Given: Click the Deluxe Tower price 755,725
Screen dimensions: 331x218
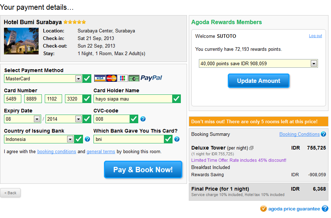Looking at the screenshot, I should point(317,148).
